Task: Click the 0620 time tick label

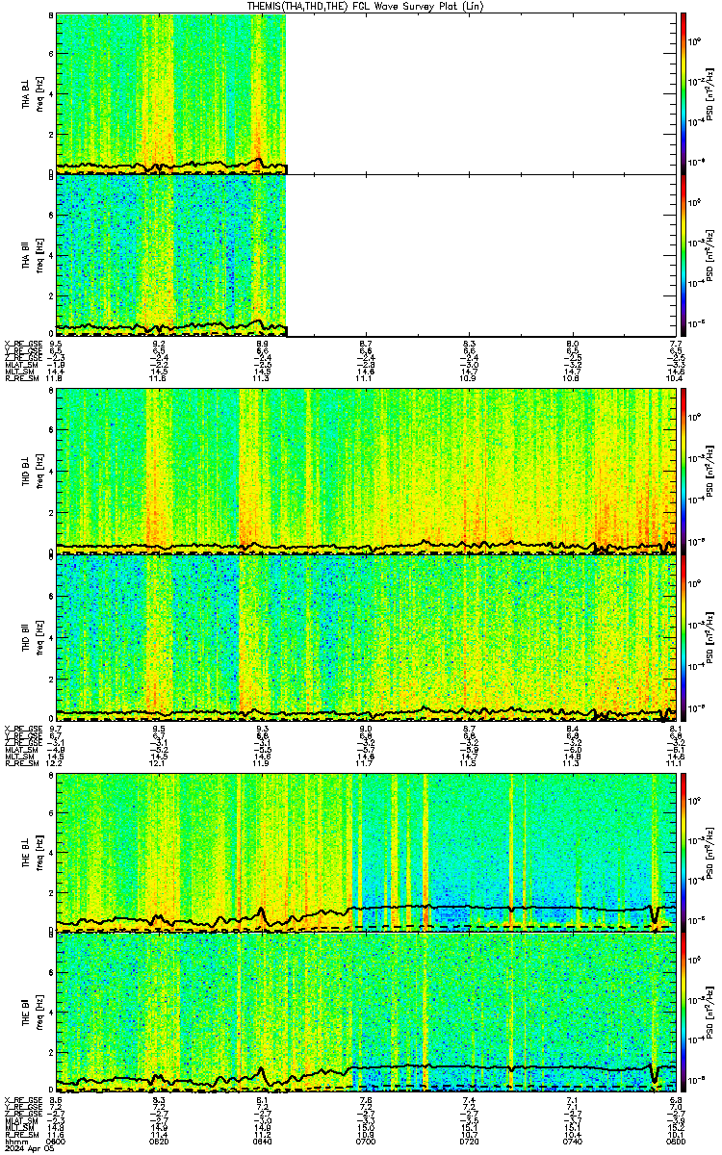Action: point(160,1142)
